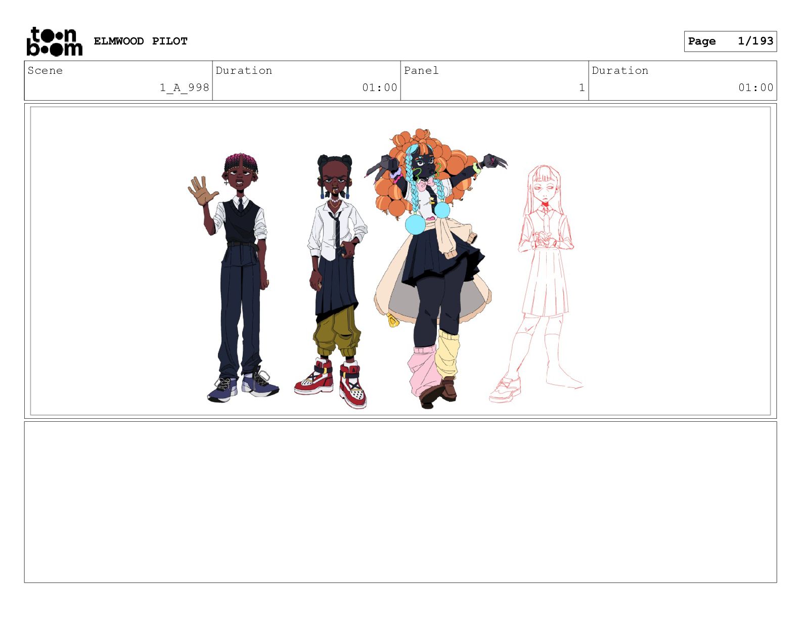Click the panel number '1'

coord(582,87)
